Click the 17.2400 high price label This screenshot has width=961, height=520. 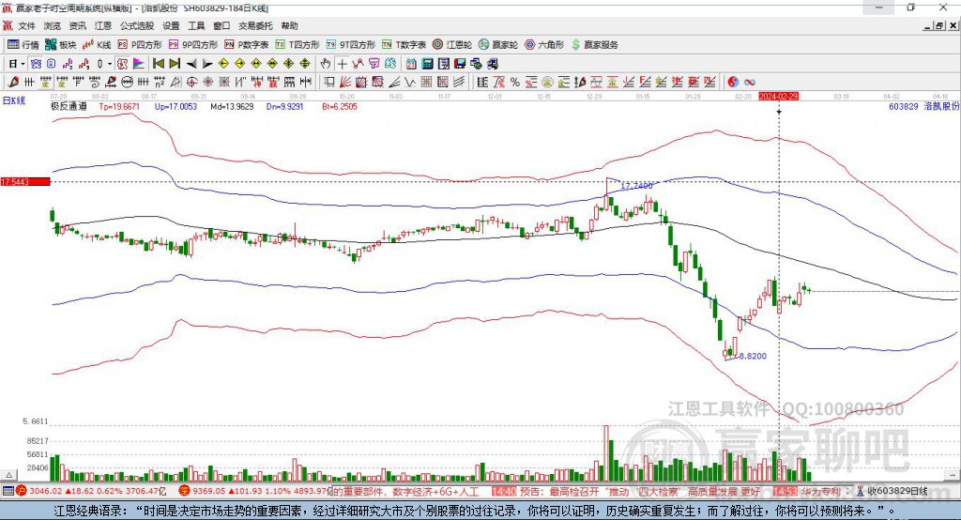pyautogui.click(x=637, y=185)
